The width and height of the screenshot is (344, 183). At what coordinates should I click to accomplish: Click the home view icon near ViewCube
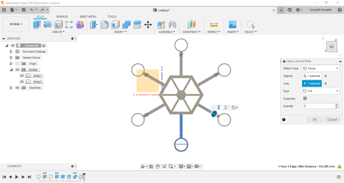point(323,38)
